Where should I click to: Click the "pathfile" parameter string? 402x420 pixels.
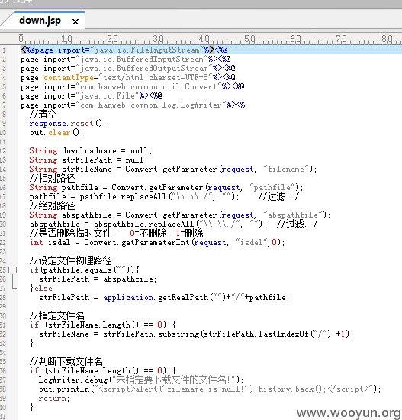pyautogui.click(x=272, y=187)
